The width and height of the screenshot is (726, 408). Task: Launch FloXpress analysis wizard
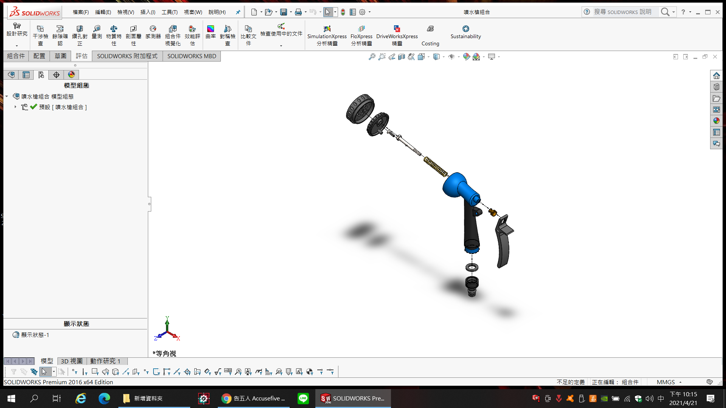(361, 35)
